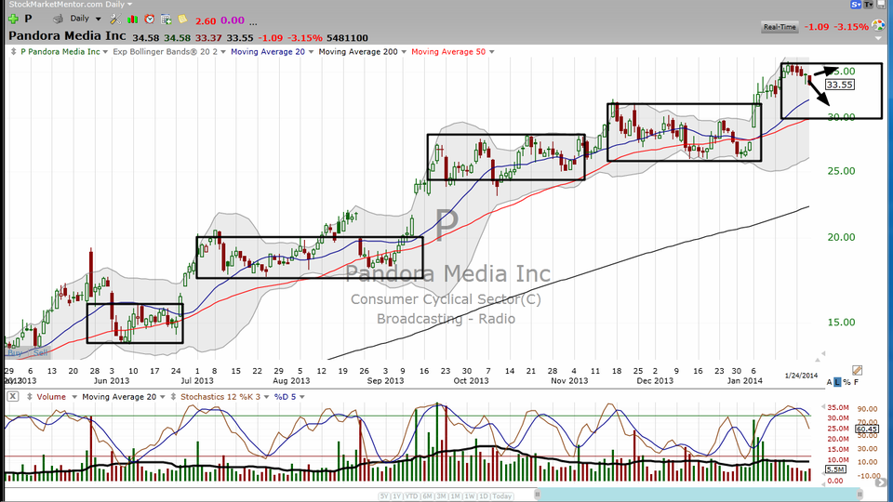Open the blue S dropdown icon
This screenshot has height=502, width=893.
(856, 4)
